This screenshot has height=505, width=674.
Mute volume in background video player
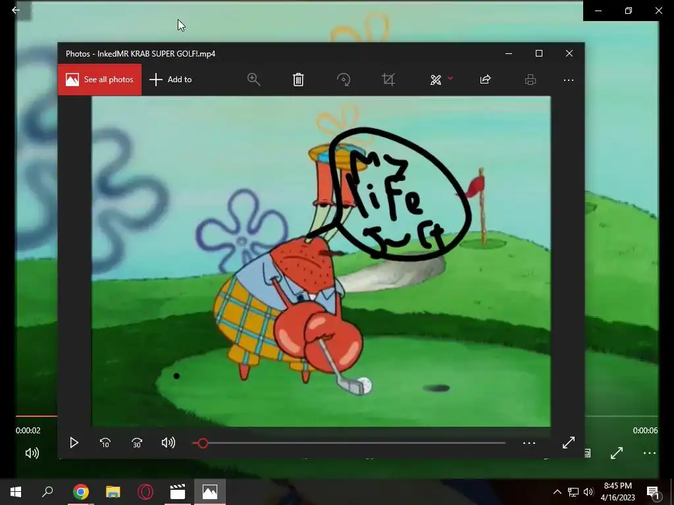[32, 453]
